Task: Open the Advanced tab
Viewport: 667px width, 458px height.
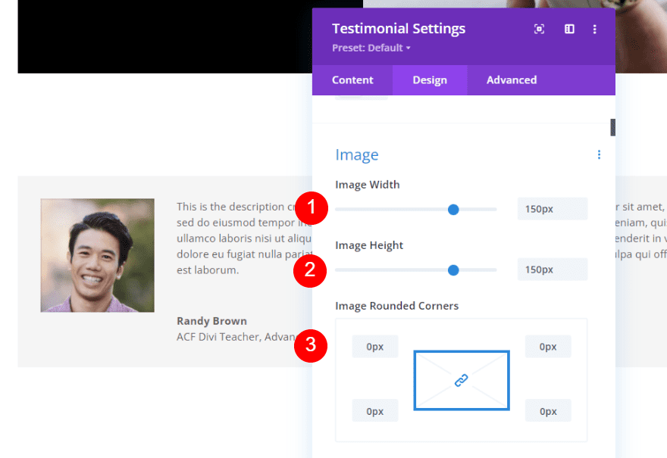Action: click(511, 79)
